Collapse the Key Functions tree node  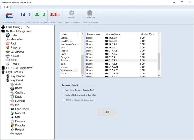[3, 72]
